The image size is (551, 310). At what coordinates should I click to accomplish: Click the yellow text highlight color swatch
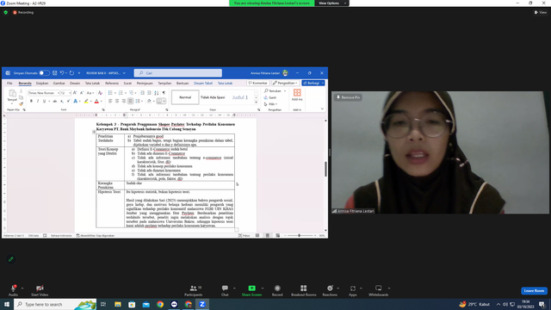pyautogui.click(x=86, y=102)
